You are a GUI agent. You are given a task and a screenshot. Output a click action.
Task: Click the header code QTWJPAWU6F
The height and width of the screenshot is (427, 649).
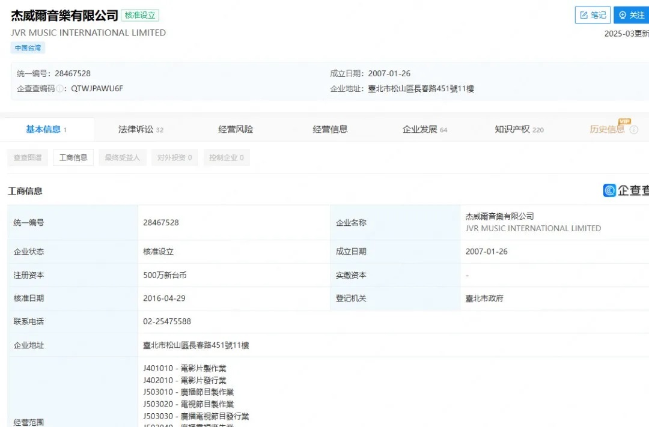coord(97,88)
